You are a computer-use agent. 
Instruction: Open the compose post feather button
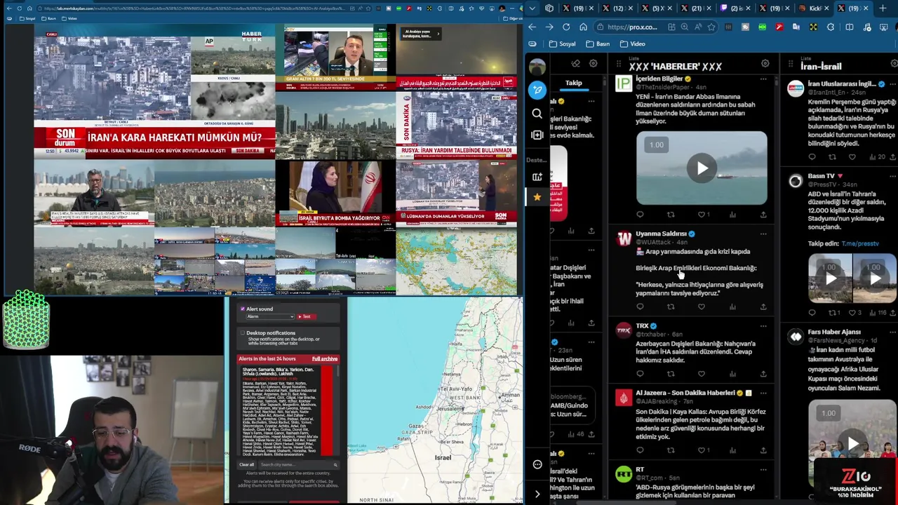coord(537,90)
